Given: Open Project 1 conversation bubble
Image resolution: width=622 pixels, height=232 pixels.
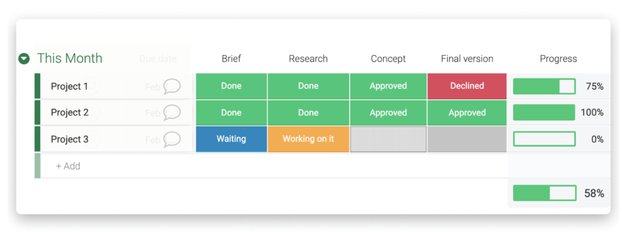Looking at the screenshot, I should pos(172,86).
